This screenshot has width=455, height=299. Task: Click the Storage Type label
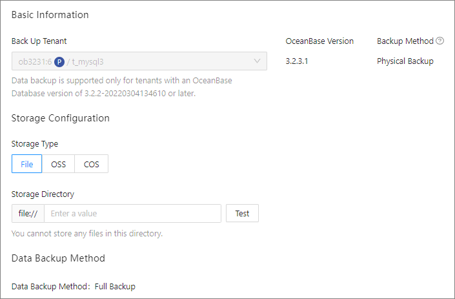(x=35, y=144)
